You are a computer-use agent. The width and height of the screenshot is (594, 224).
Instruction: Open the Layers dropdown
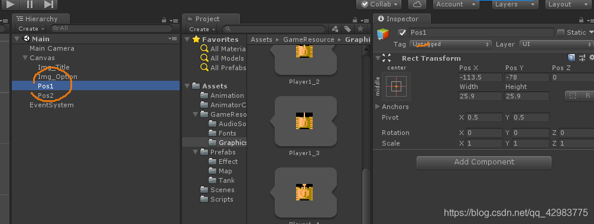[515, 4]
